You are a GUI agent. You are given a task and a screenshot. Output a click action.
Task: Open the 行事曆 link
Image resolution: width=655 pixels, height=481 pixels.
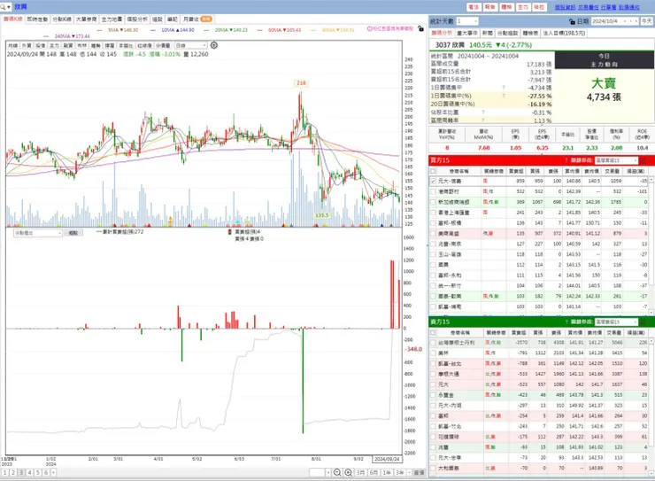(x=609, y=7)
